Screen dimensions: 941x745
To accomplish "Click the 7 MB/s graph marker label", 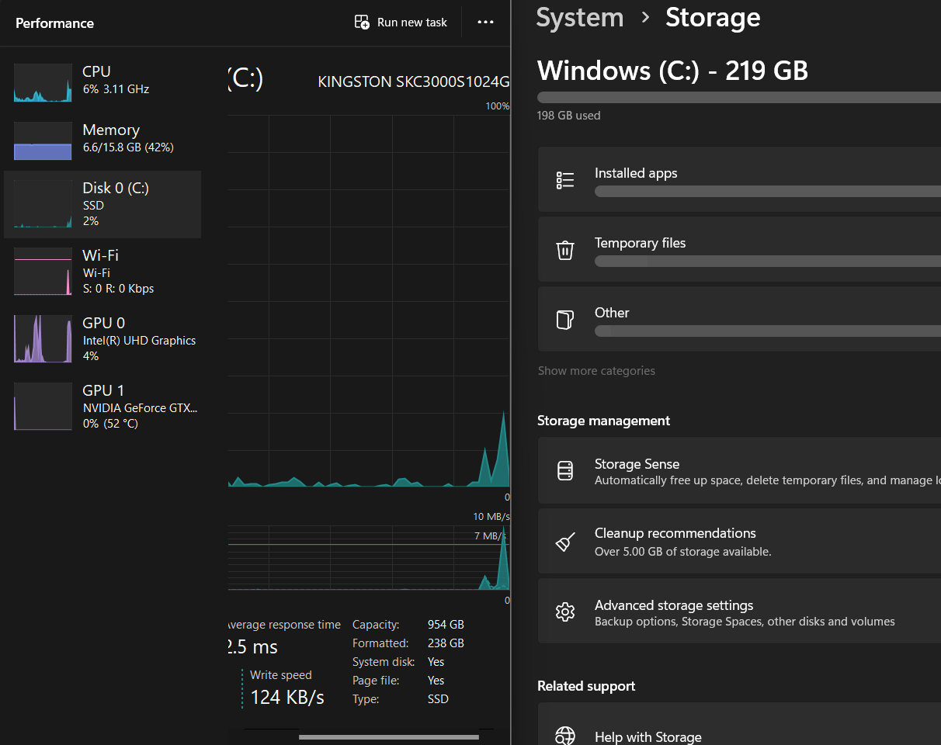I will point(490,536).
